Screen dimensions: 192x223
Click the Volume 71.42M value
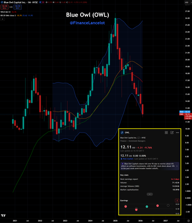click(176, 182)
